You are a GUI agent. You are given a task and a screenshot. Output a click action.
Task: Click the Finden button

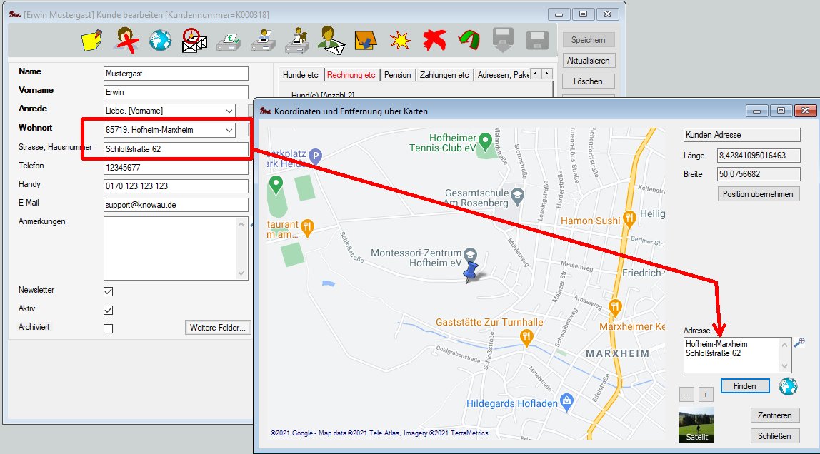pyautogui.click(x=744, y=386)
